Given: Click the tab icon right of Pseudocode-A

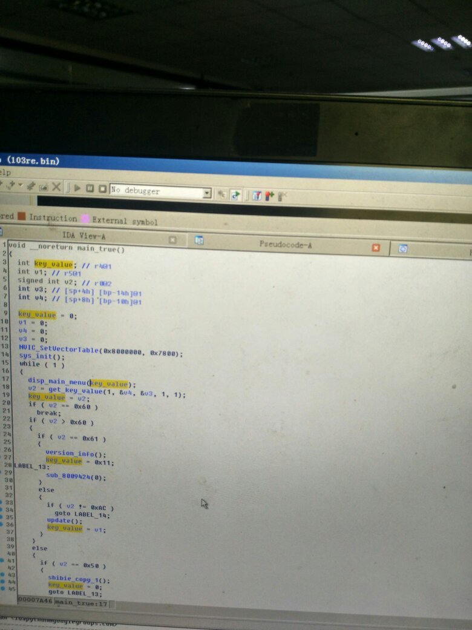Looking at the screenshot, I should 403,249.
